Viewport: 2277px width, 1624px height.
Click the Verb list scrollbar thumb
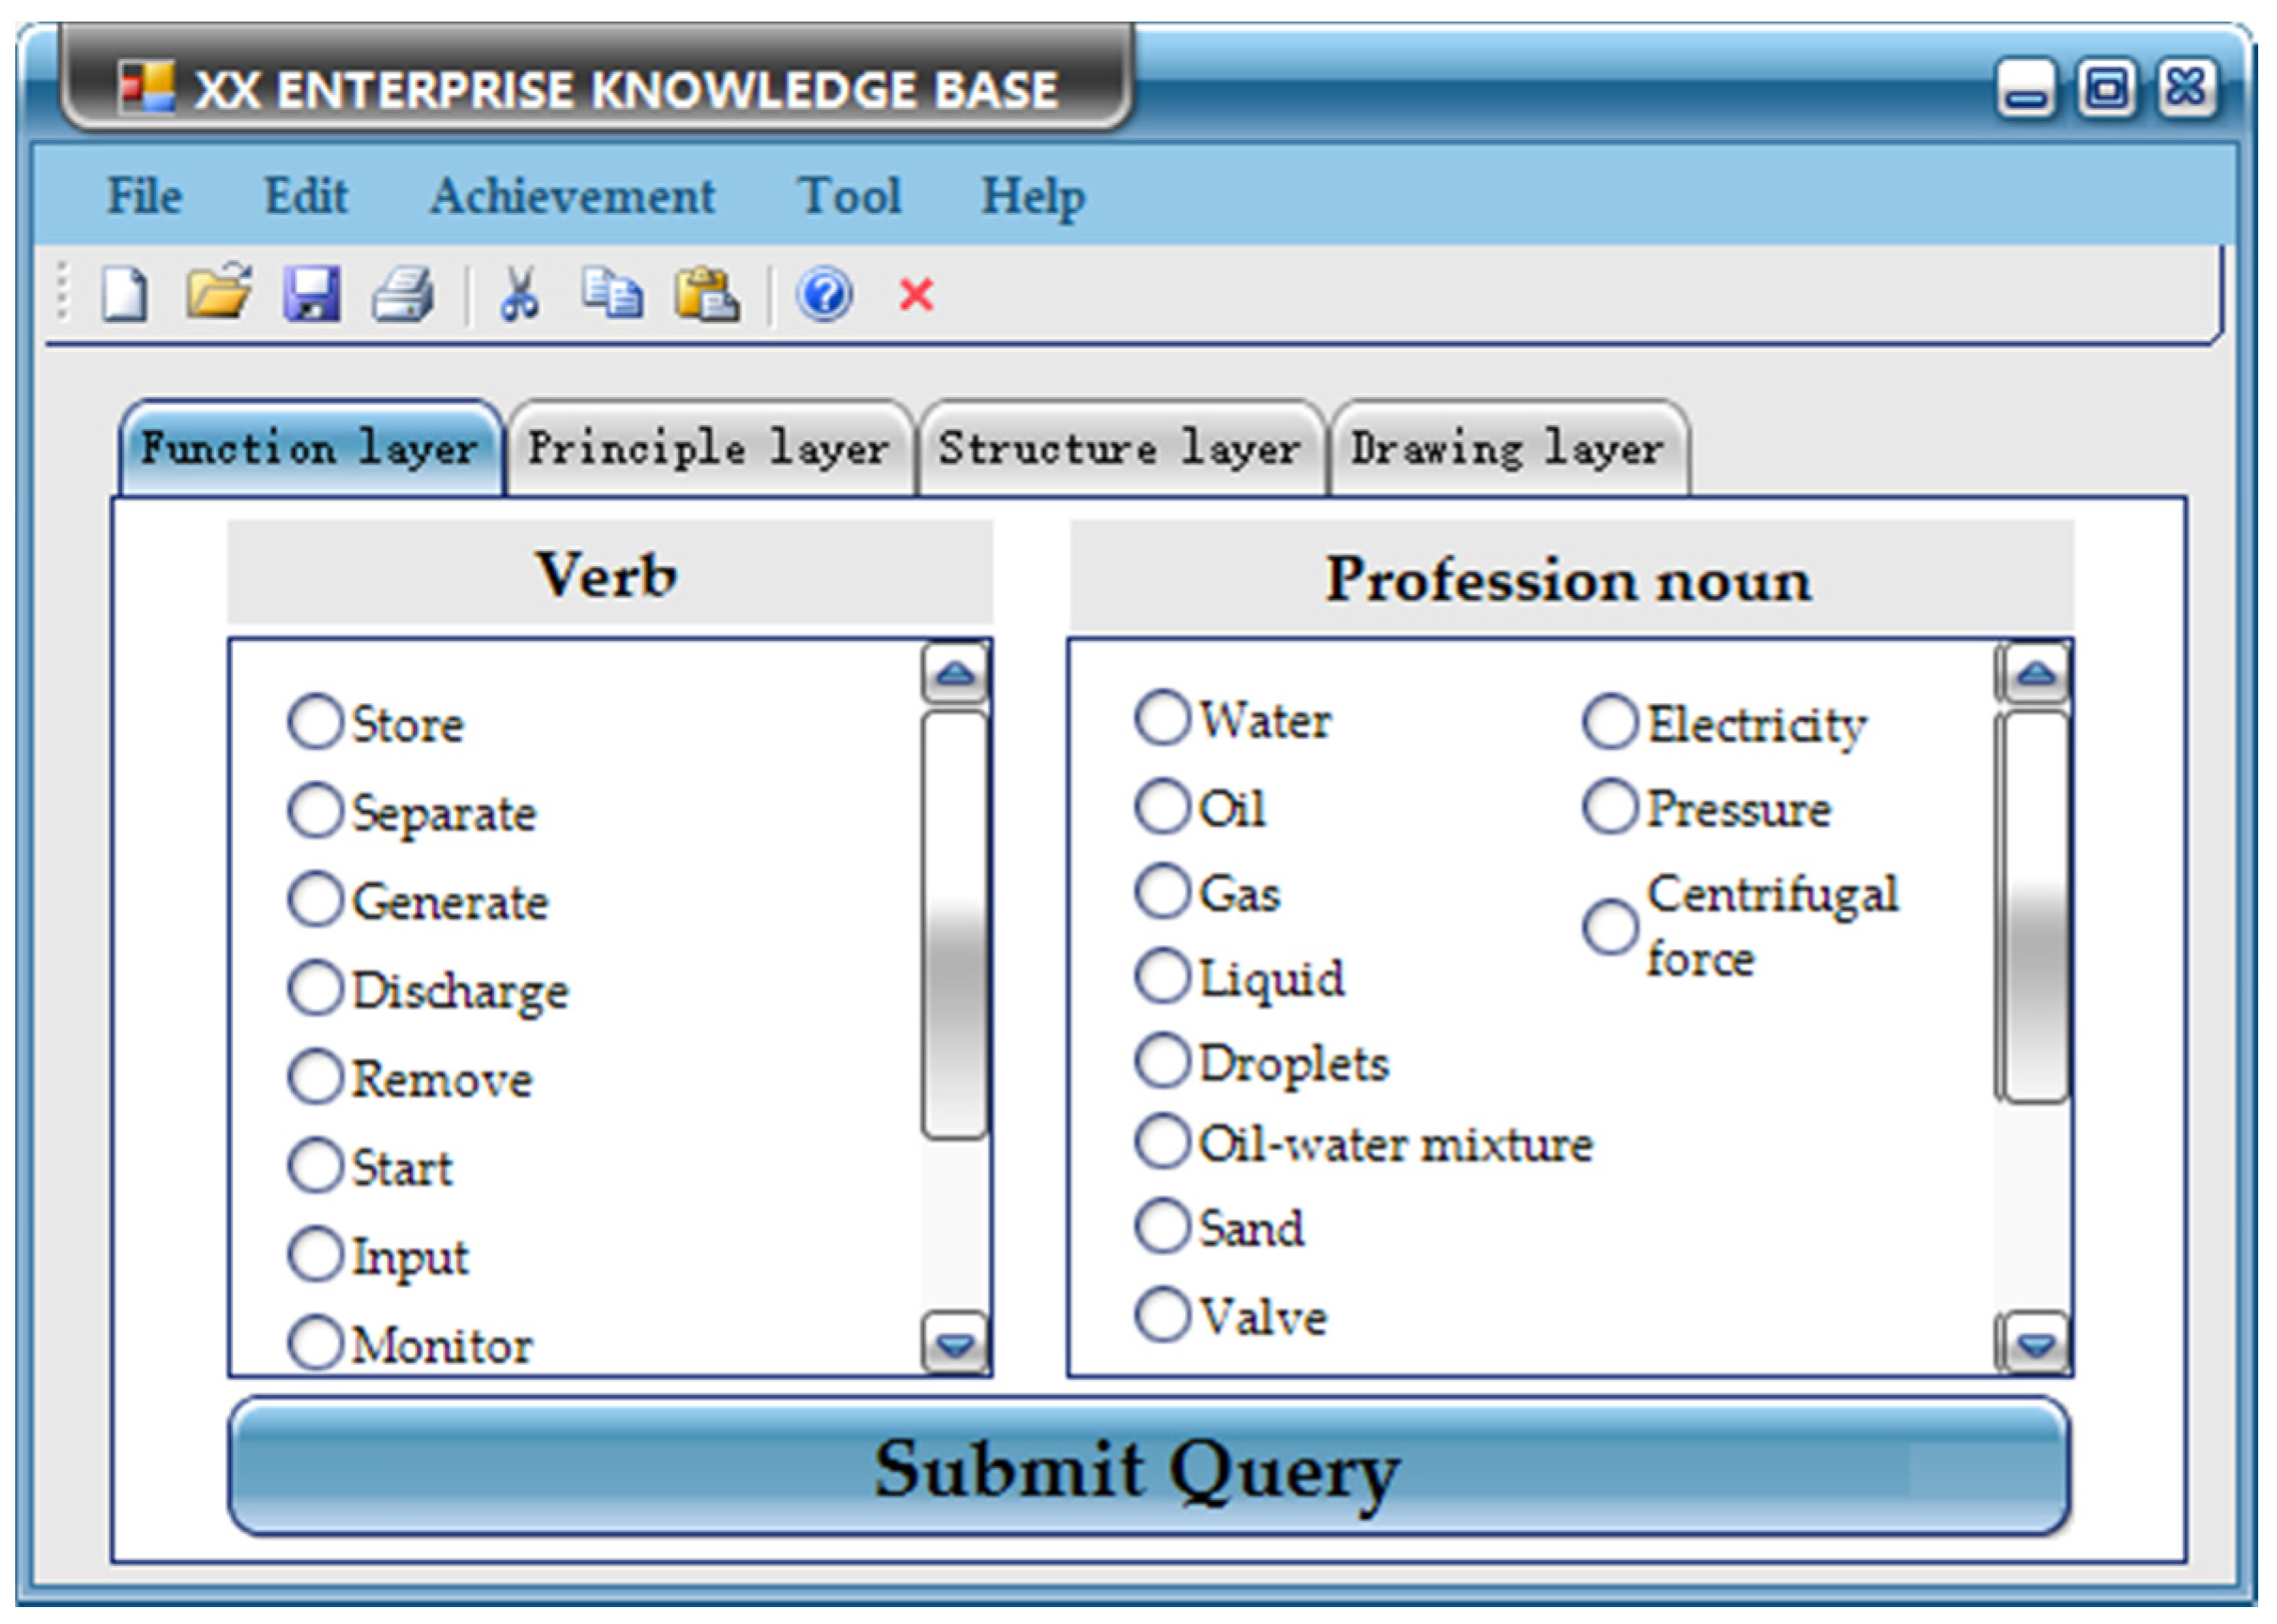point(955,925)
